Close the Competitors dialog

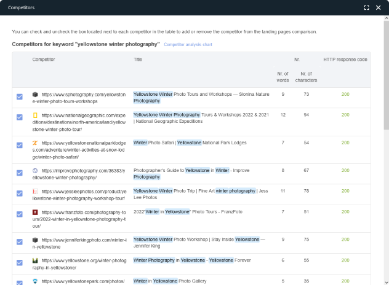click(379, 7)
